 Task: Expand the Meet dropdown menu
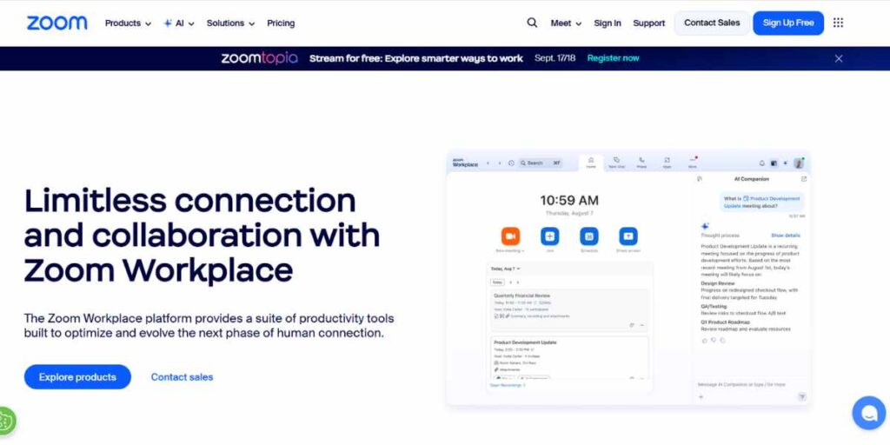[x=566, y=23]
